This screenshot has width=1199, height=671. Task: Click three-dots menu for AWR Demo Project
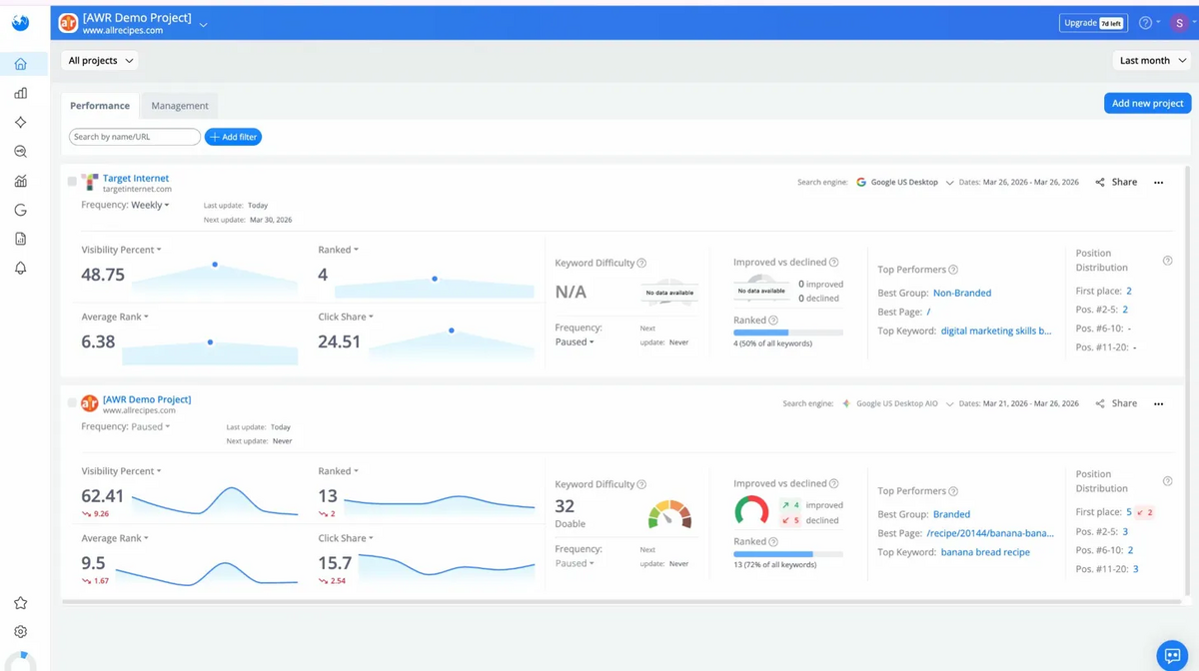tap(1159, 404)
